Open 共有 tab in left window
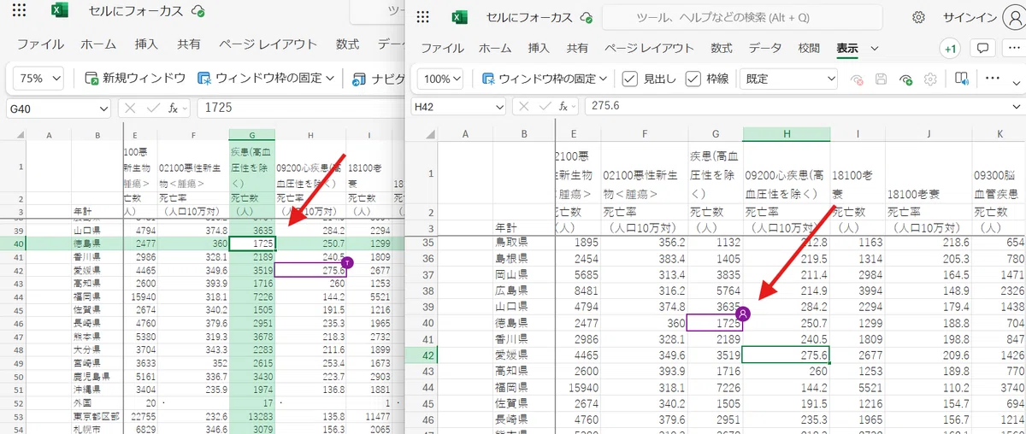Image resolution: width=1026 pixels, height=434 pixels. (189, 44)
